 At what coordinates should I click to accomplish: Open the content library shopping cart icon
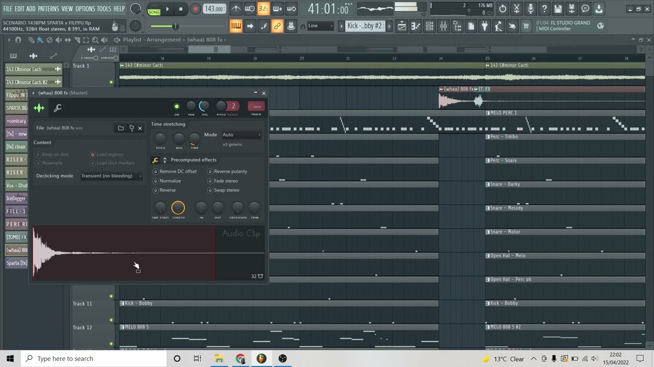pos(526,26)
